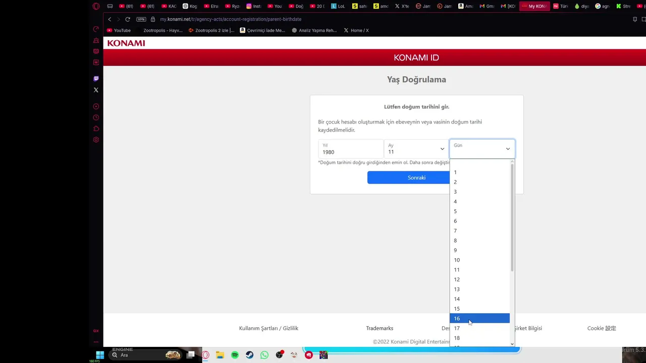
Task: Select day 5 from the list
Action: (x=479, y=211)
